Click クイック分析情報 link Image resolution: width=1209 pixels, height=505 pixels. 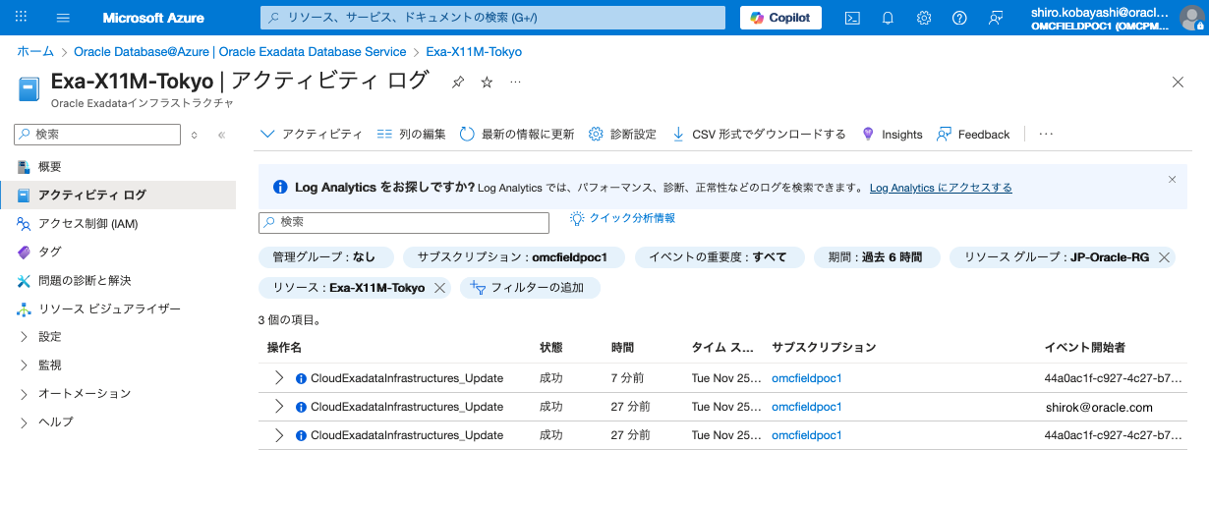tap(623, 218)
